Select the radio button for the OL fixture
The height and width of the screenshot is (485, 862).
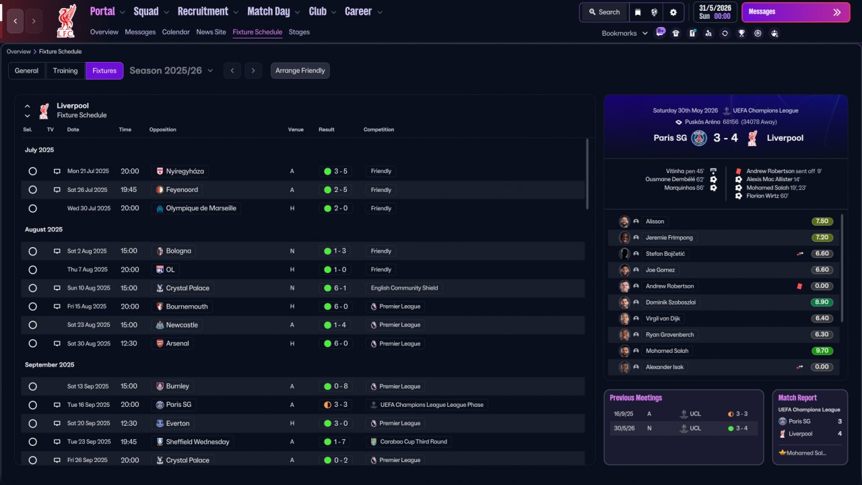pyautogui.click(x=32, y=269)
